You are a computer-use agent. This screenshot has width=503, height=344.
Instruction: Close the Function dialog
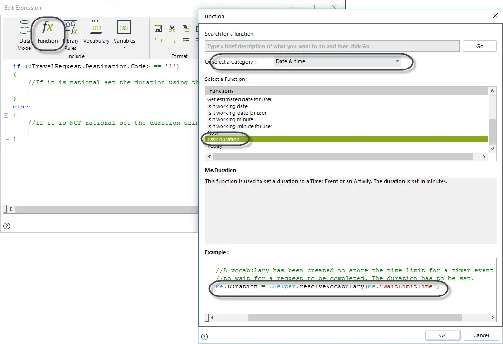(x=495, y=16)
